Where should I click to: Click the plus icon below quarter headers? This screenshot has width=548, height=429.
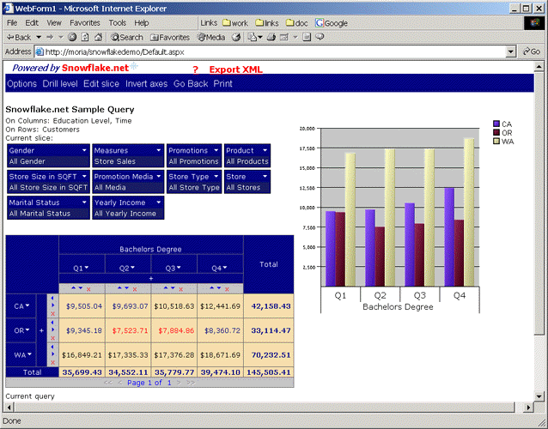coord(151,278)
